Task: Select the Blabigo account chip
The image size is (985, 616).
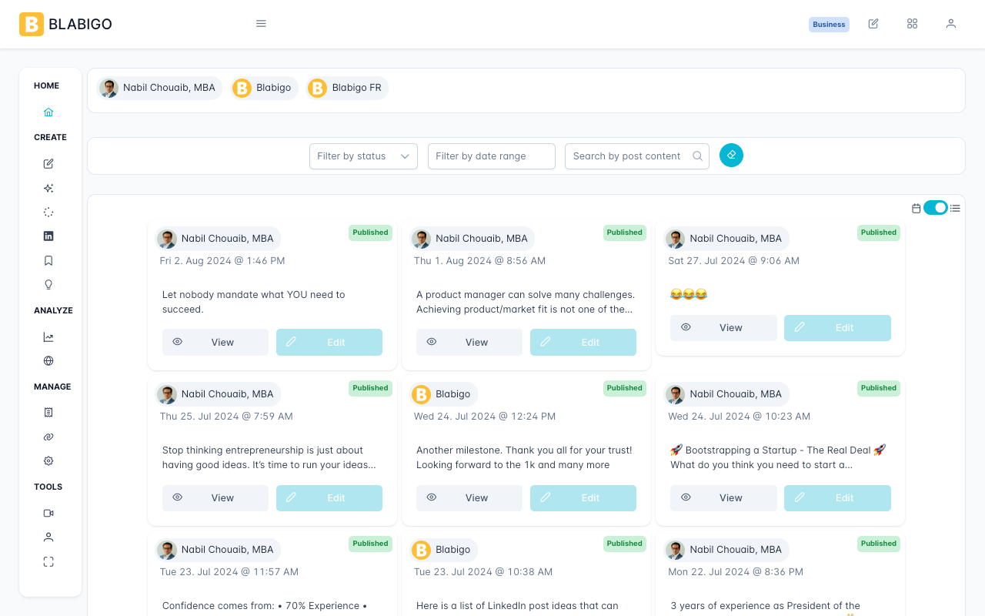Action: click(264, 88)
